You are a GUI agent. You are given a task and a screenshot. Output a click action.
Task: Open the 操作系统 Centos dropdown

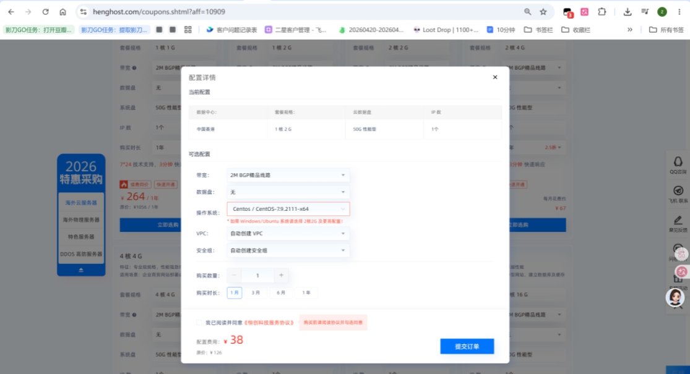coord(288,209)
